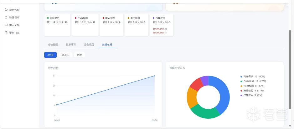
Task: Click the page's vertical scrollbar thumb
Action: (x=290, y=69)
